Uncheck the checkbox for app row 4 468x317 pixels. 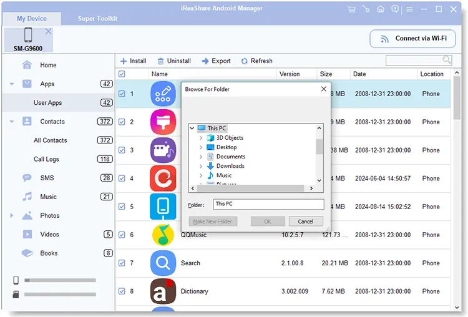[x=122, y=178]
